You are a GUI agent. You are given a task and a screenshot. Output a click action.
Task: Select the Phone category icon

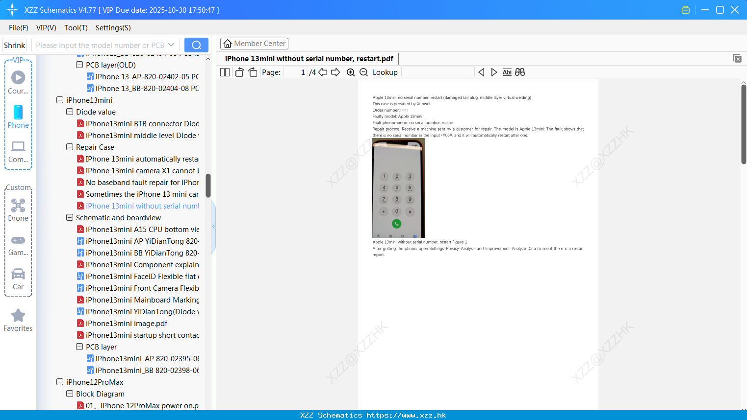tap(18, 117)
